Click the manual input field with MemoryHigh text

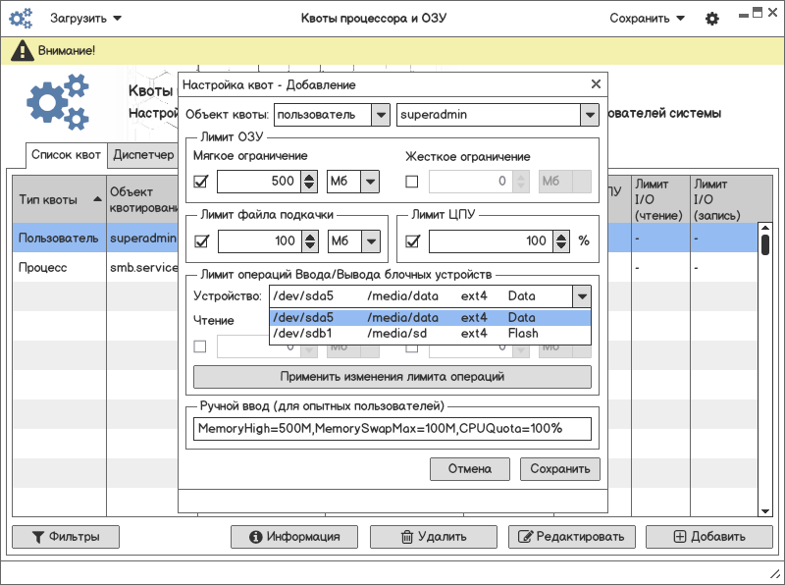click(x=392, y=429)
